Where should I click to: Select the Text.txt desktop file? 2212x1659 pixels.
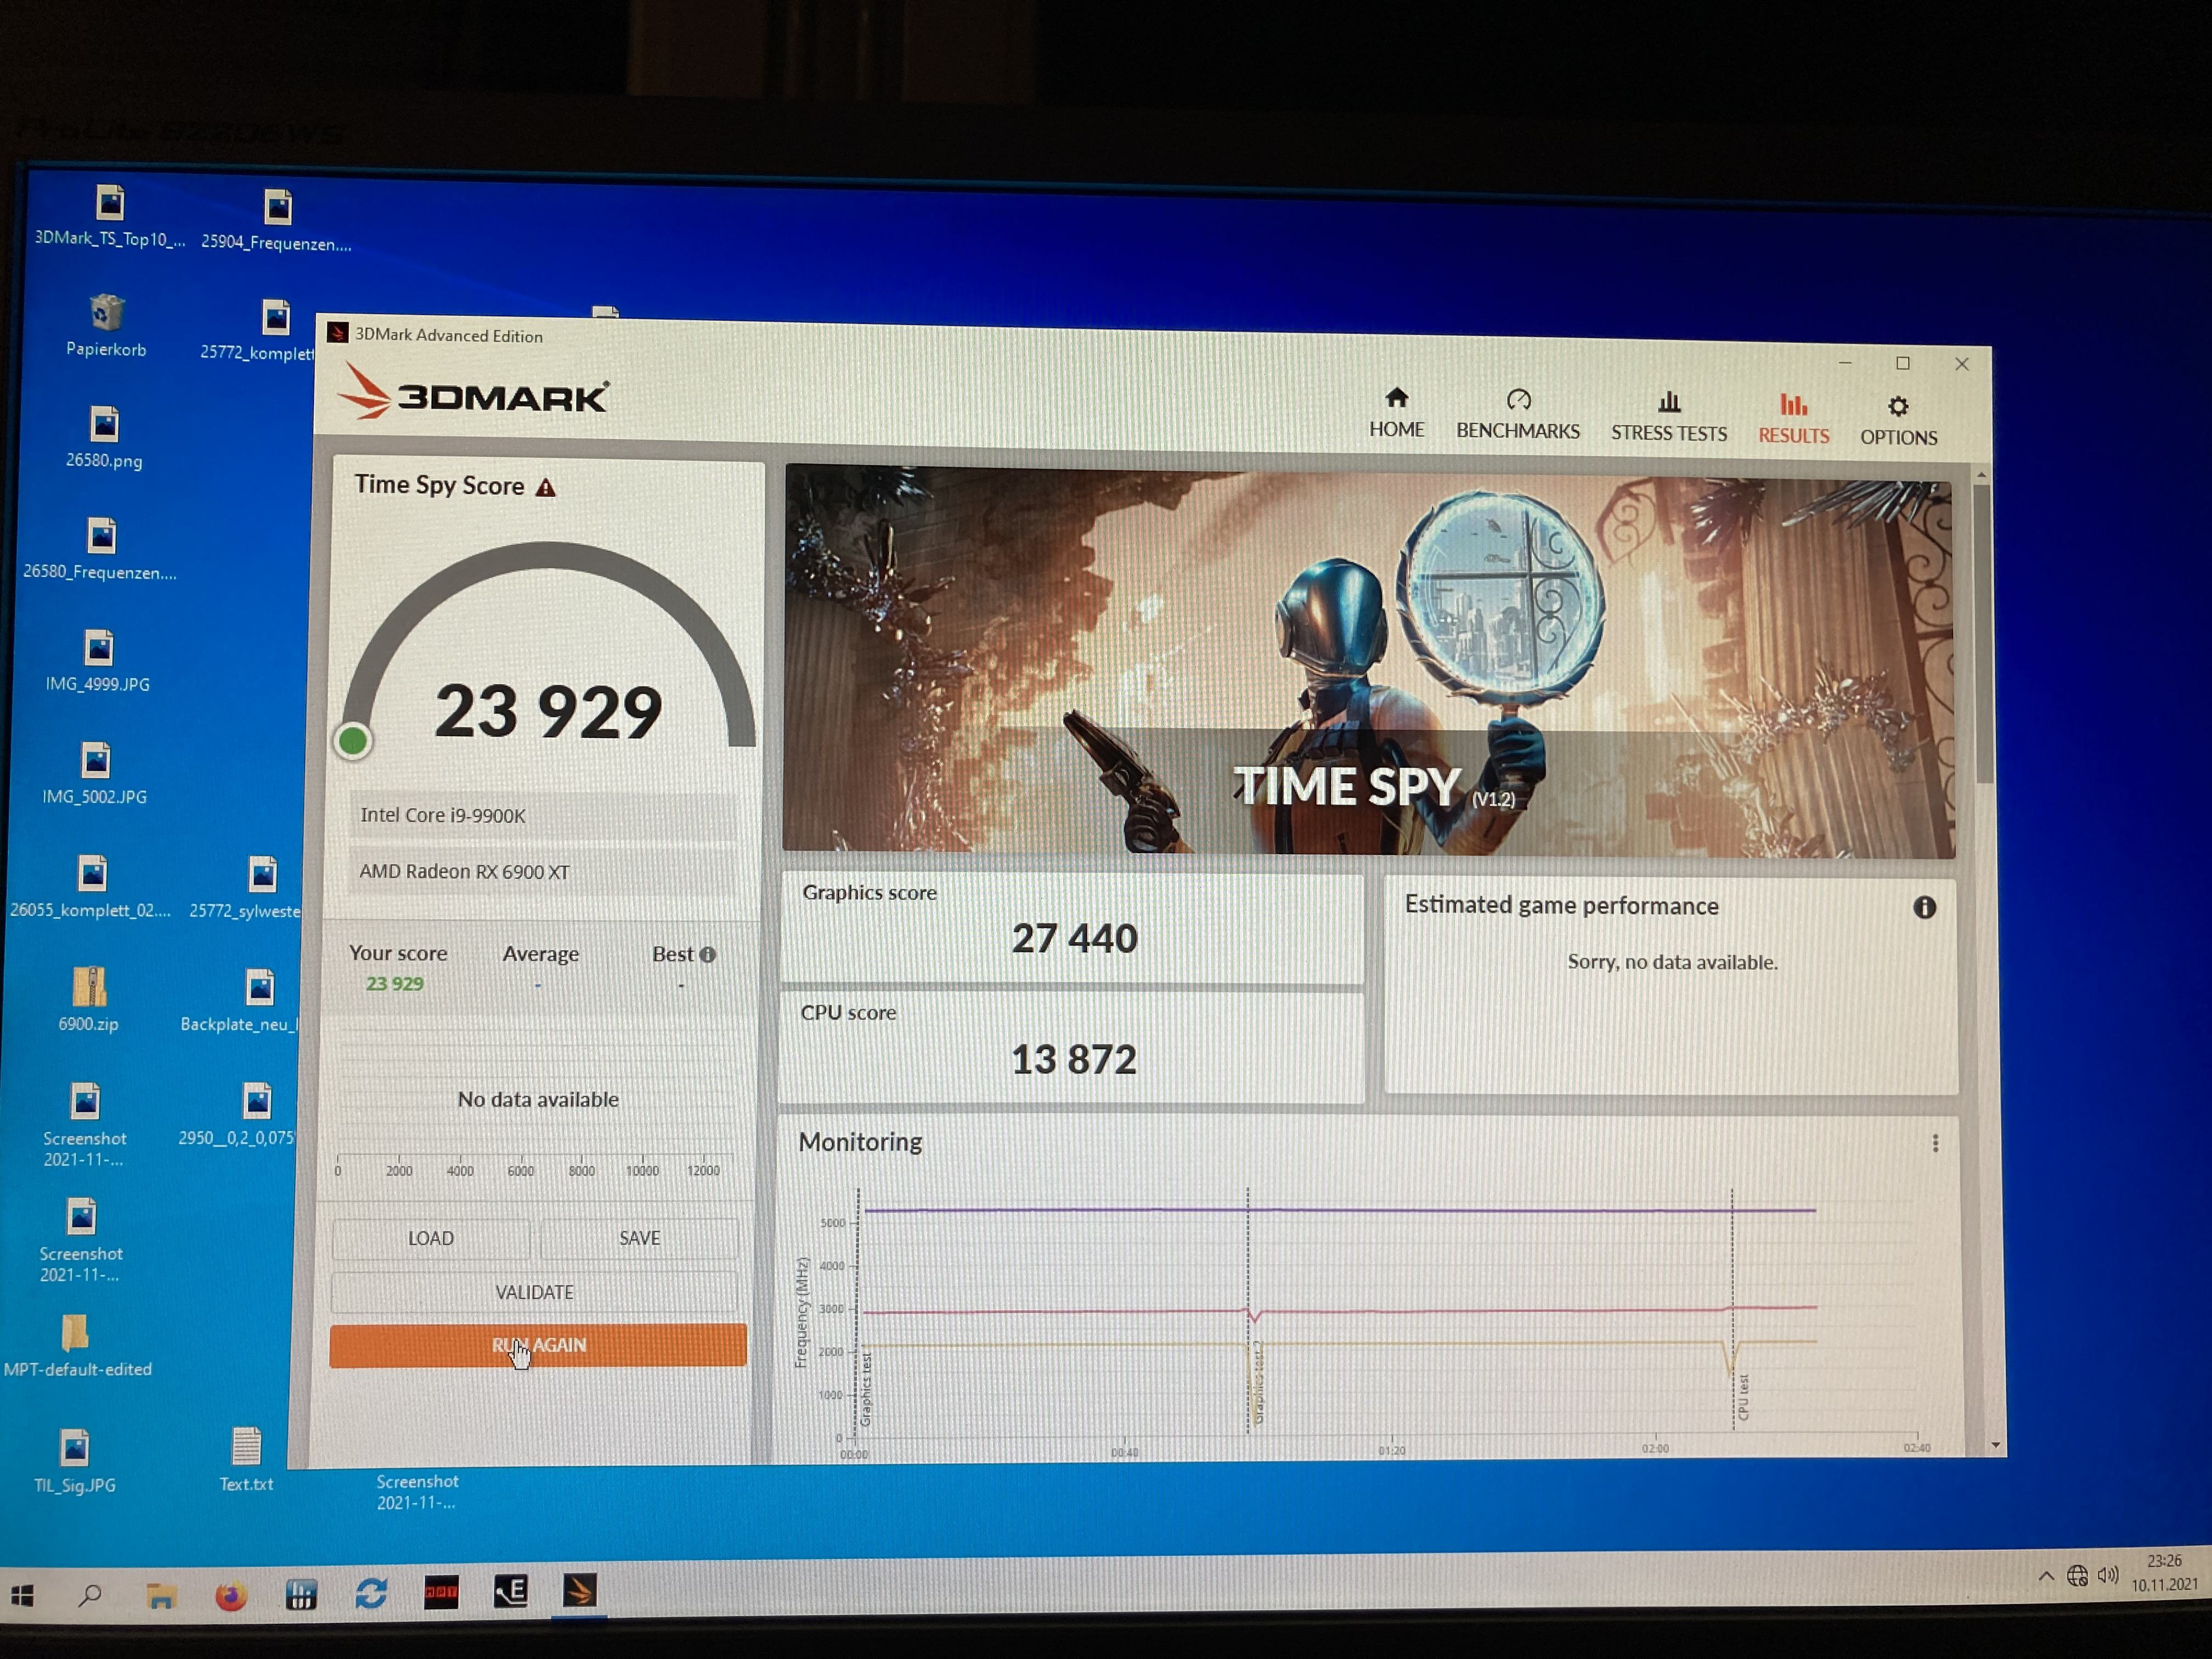point(246,1460)
